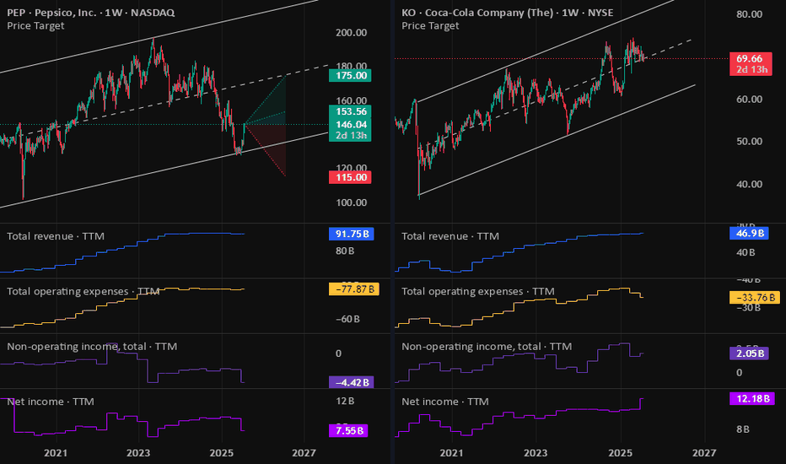Click the 50.00 level on KO price scale
The image size is (786, 464).
click(x=750, y=142)
